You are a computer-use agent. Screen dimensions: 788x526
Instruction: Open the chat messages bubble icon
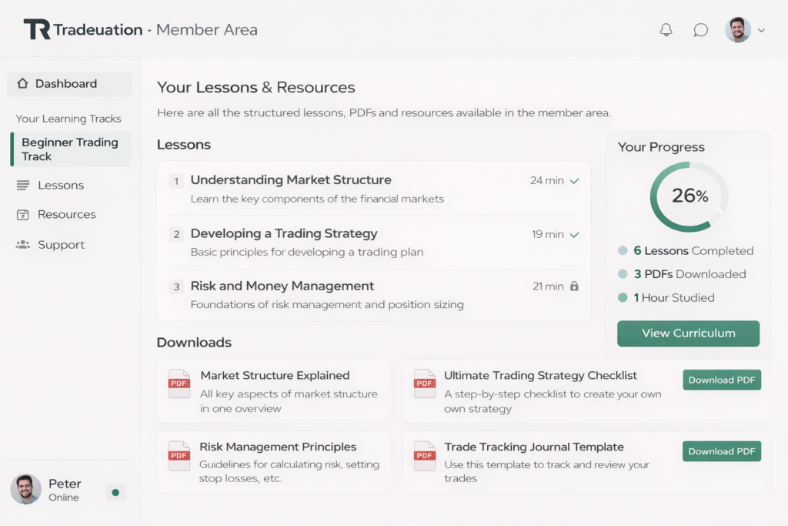pos(700,30)
